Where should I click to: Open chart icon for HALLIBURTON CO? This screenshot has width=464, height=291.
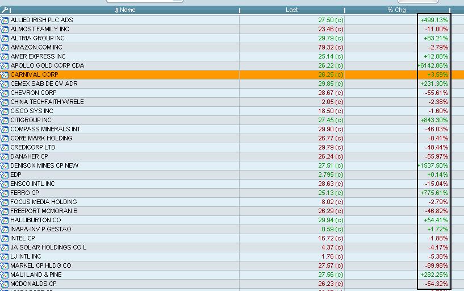point(5,221)
